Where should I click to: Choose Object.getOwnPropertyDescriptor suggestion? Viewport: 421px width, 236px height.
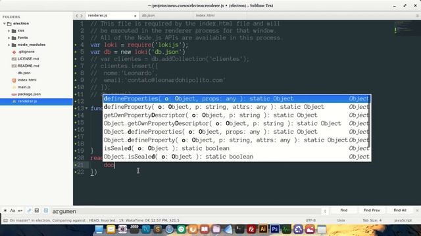pyautogui.click(x=236, y=124)
